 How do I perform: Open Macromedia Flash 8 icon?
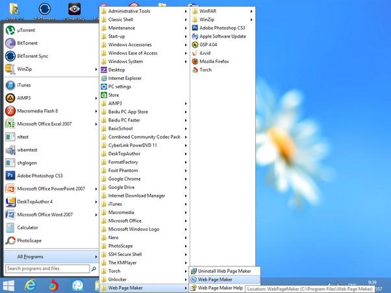pyautogui.click(x=10, y=111)
